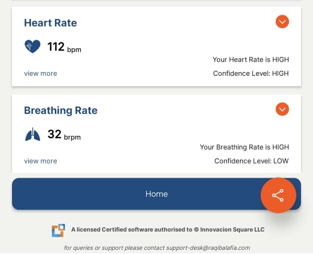This screenshot has width=313, height=254.
Task: Click the 32 brpm reading
Action: (64, 135)
